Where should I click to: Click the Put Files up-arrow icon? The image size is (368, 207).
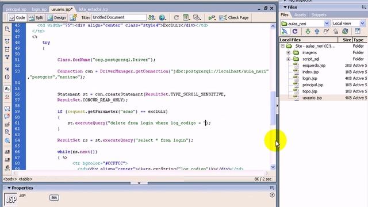pos(317,31)
